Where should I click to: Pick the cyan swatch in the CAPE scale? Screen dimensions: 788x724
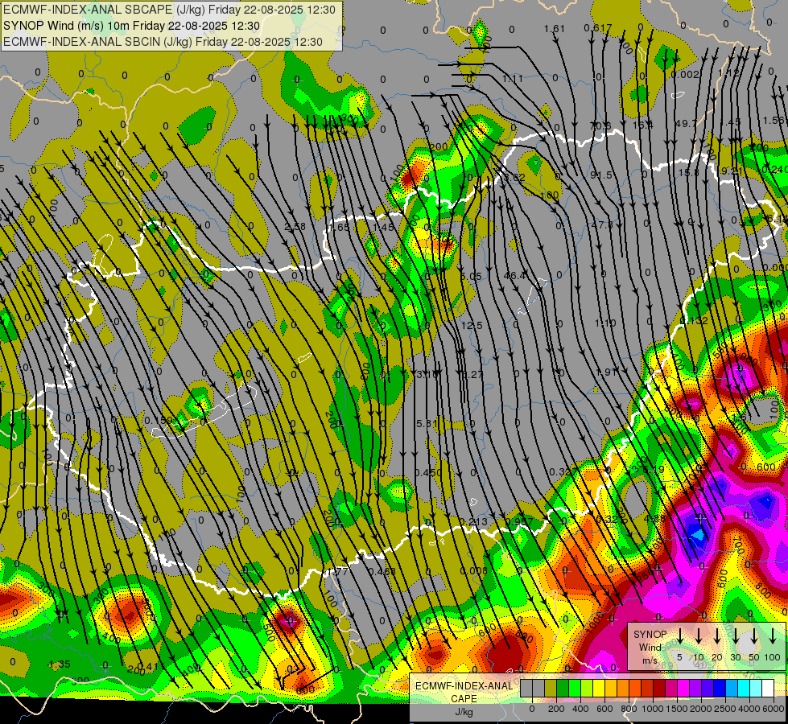[743, 688]
